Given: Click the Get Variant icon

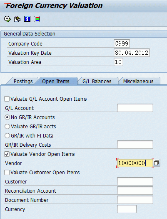Looking at the screenshot, I should tap(17, 19).
